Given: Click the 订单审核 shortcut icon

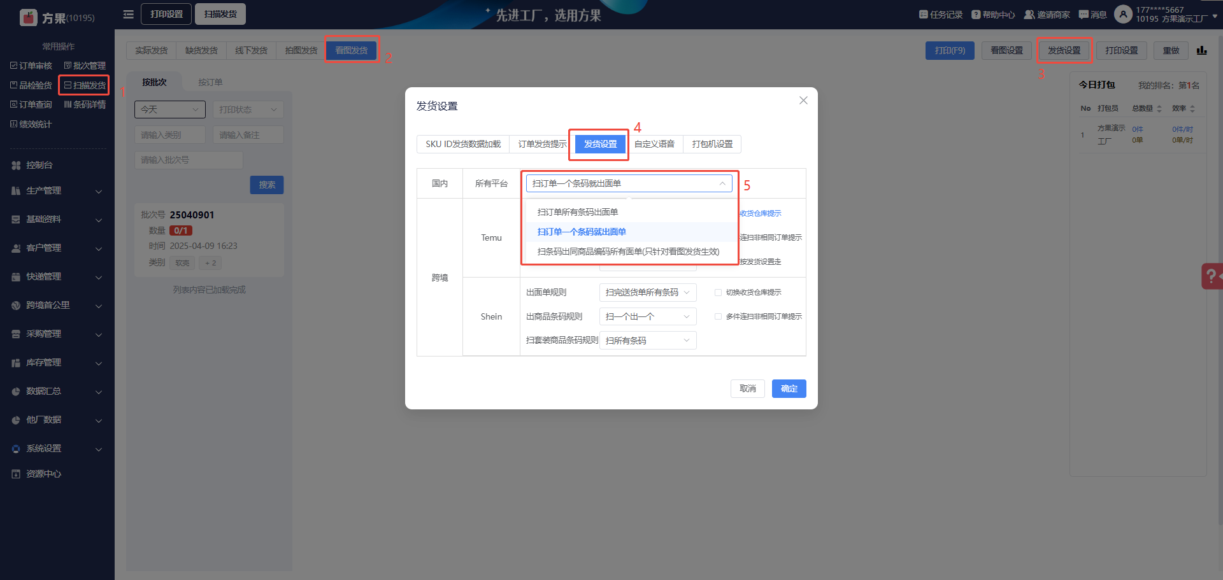Looking at the screenshot, I should (x=14, y=66).
